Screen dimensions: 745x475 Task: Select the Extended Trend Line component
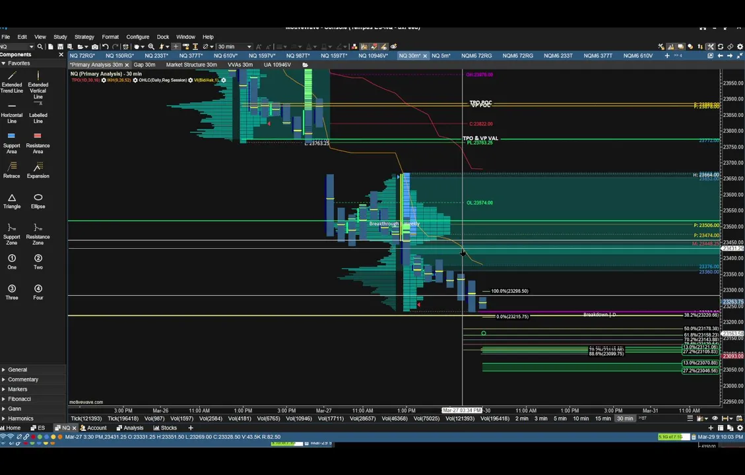point(12,82)
